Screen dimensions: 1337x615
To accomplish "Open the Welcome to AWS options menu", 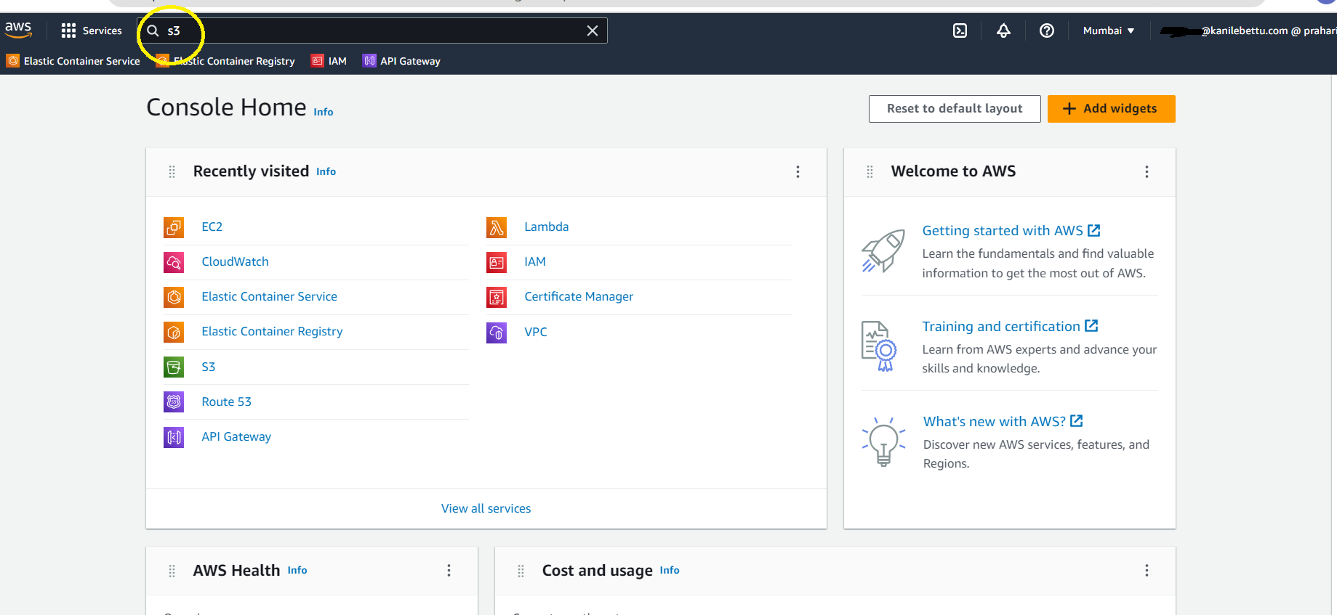I will [1147, 171].
